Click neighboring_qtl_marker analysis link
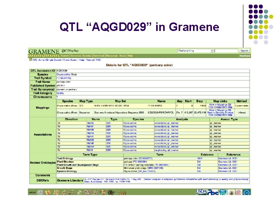Image resolution: width=279 pixels, height=209 pixels. (166, 150)
